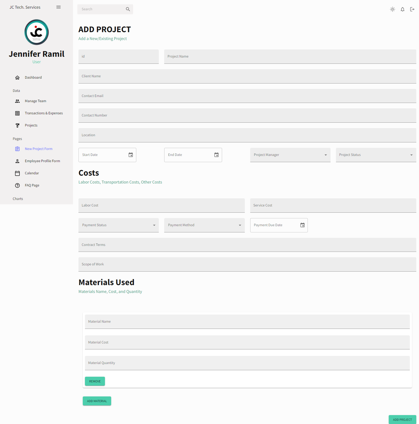Click the search magnifier icon
Screen dimensions: 419x424
coord(128,9)
